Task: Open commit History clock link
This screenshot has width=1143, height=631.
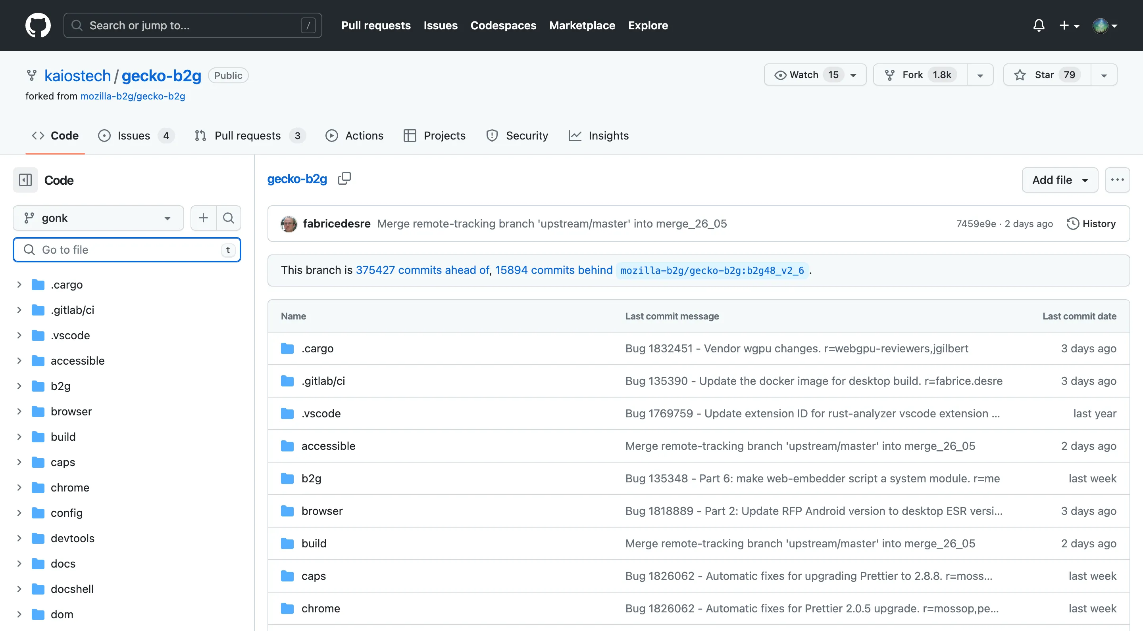Action: [x=1091, y=224]
